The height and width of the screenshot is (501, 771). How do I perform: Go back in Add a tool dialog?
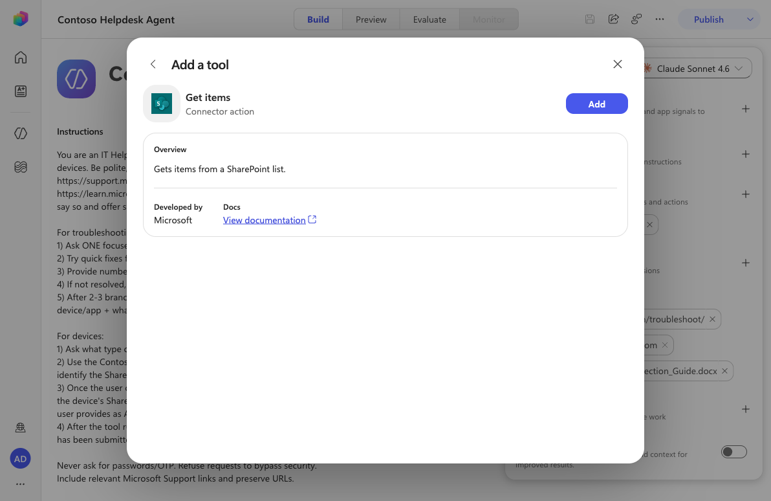[x=153, y=65]
